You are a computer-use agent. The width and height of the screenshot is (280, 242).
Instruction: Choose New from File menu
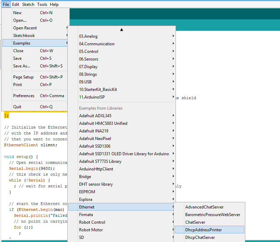coord(35,13)
